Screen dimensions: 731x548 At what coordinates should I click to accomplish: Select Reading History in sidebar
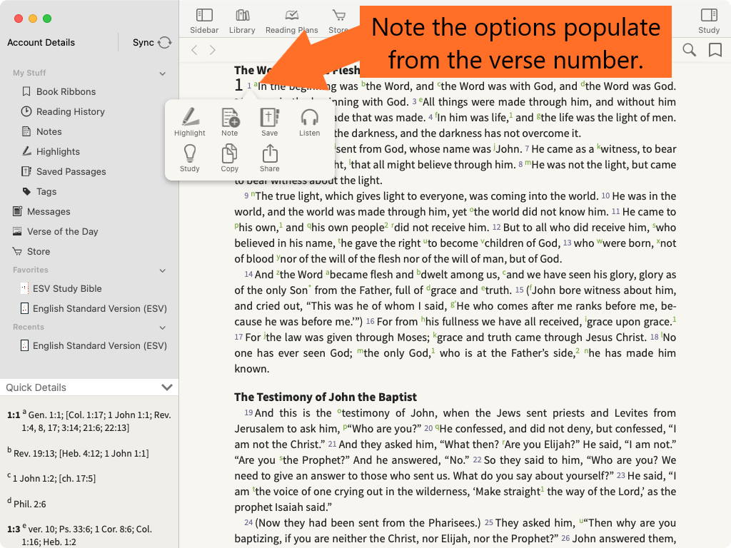[x=70, y=111]
